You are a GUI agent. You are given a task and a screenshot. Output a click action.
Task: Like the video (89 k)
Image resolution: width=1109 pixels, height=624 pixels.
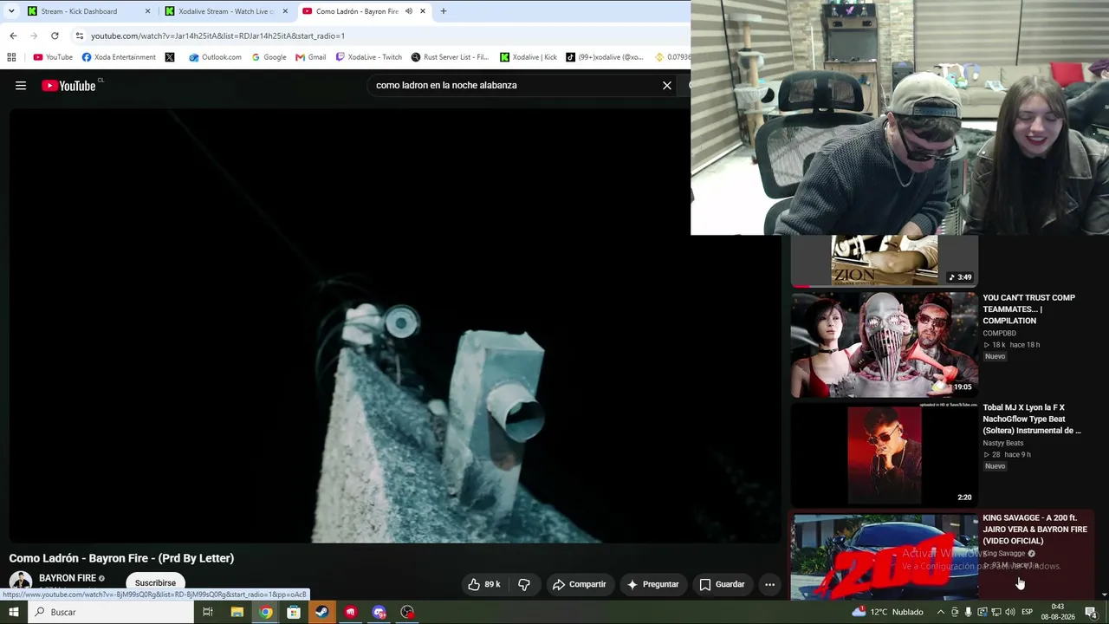tap(484, 584)
